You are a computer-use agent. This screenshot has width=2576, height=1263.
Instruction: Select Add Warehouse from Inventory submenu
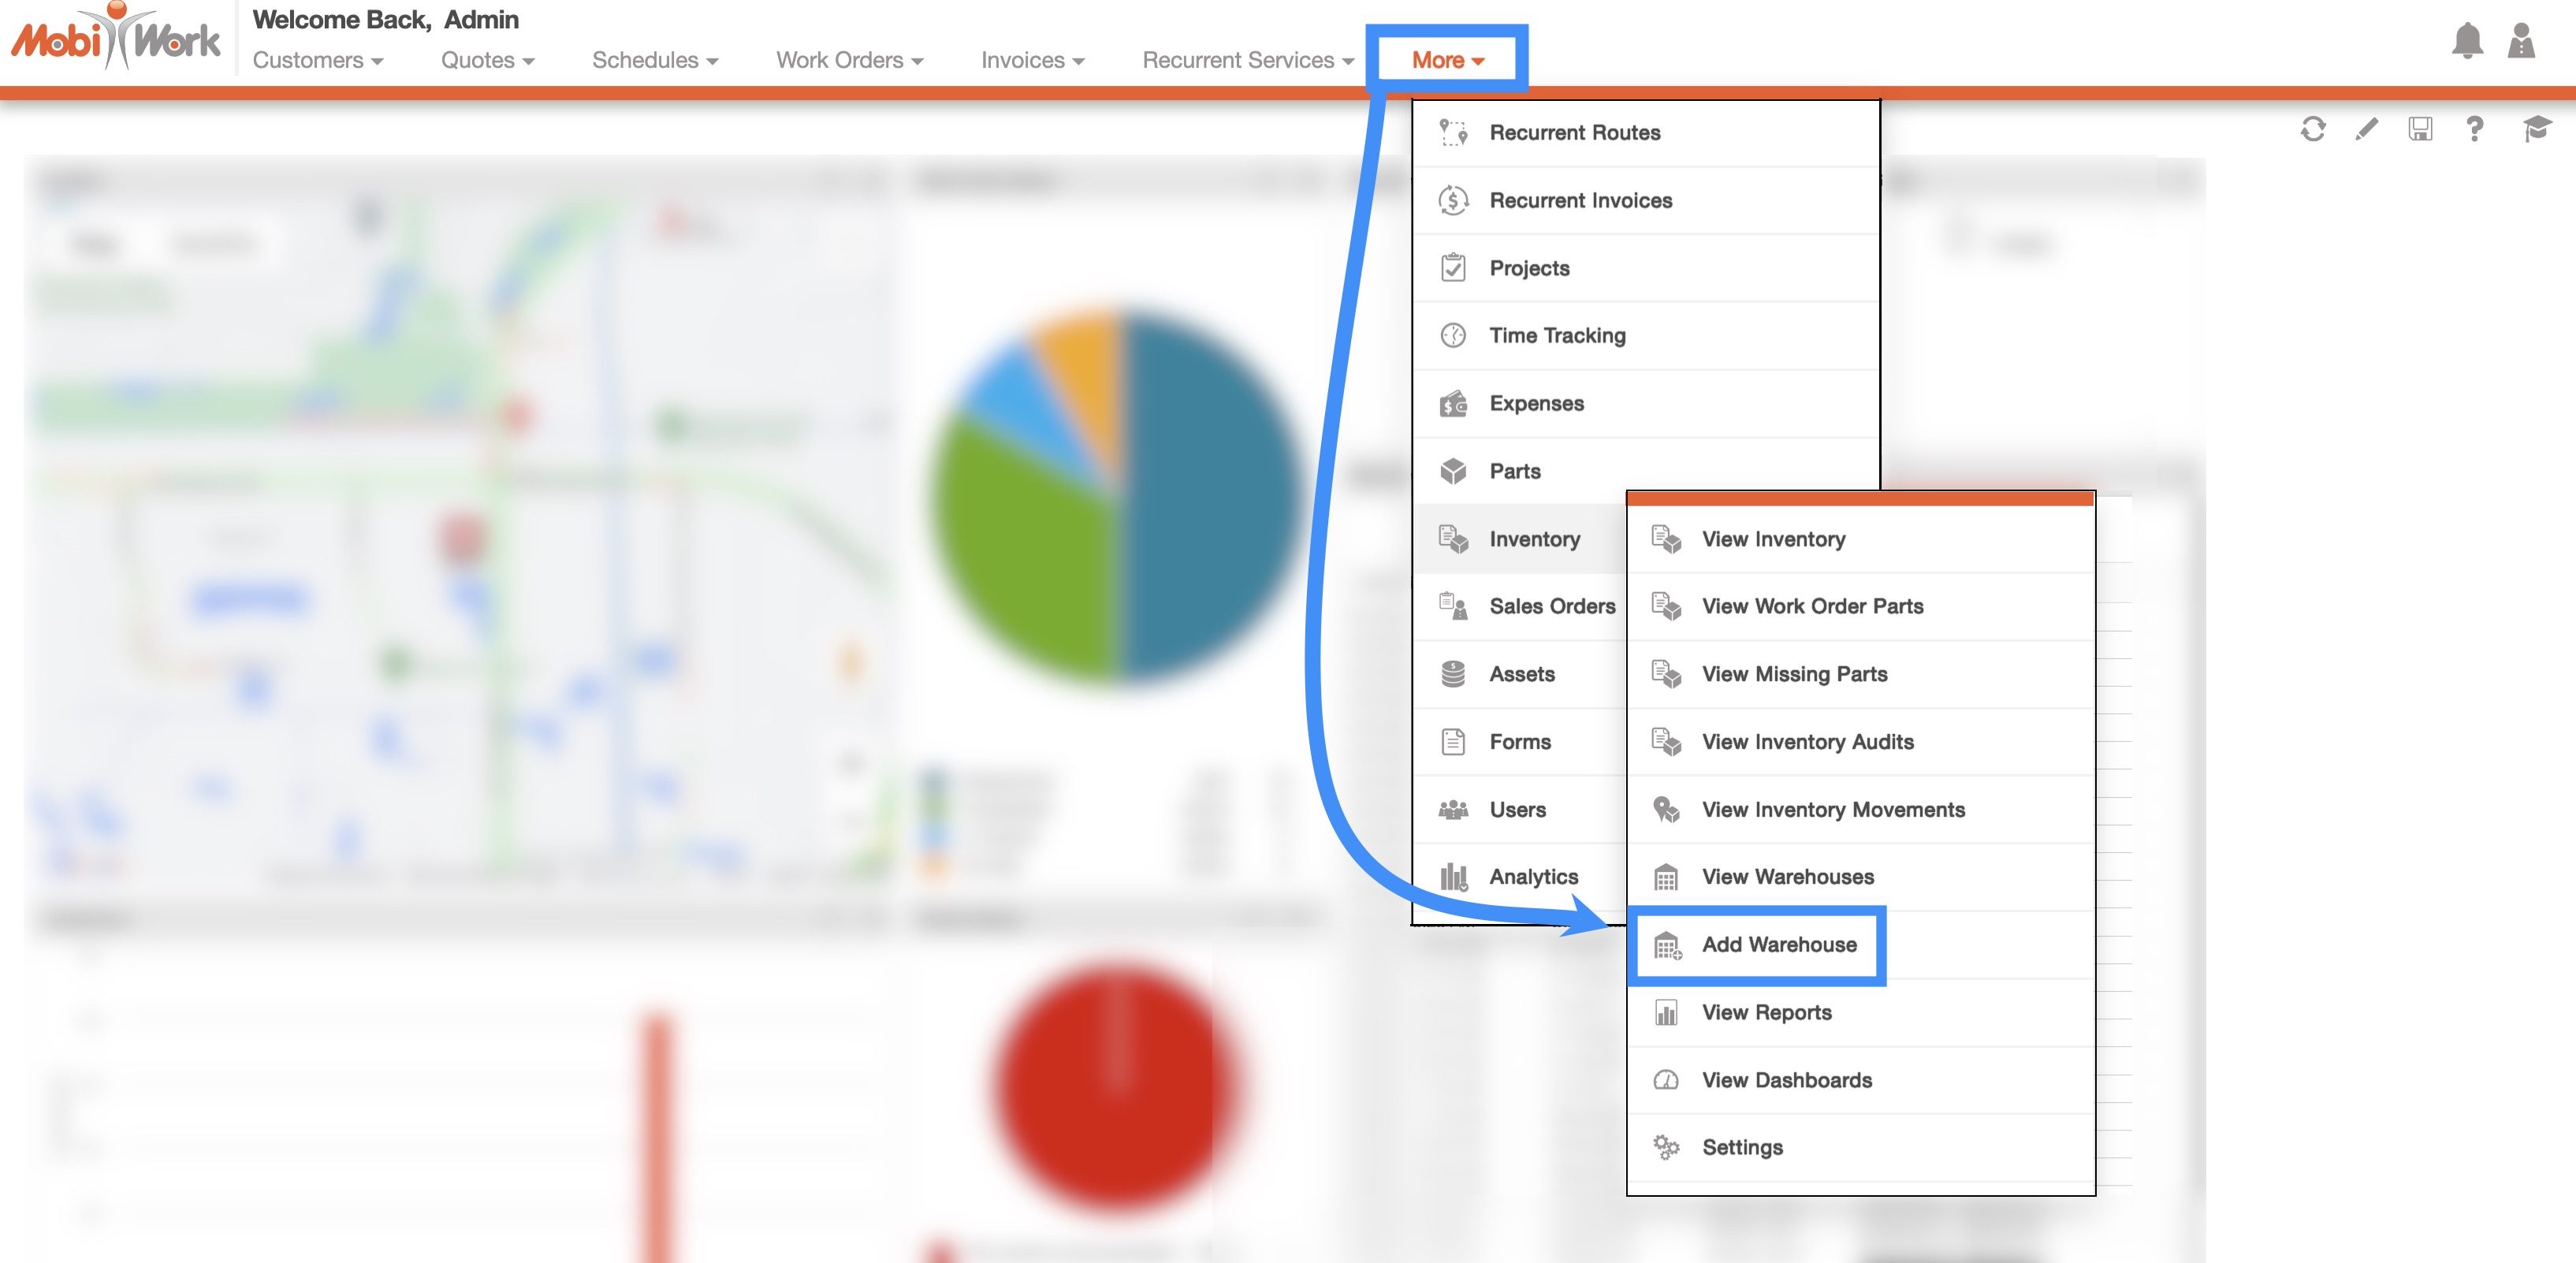pyautogui.click(x=1778, y=945)
